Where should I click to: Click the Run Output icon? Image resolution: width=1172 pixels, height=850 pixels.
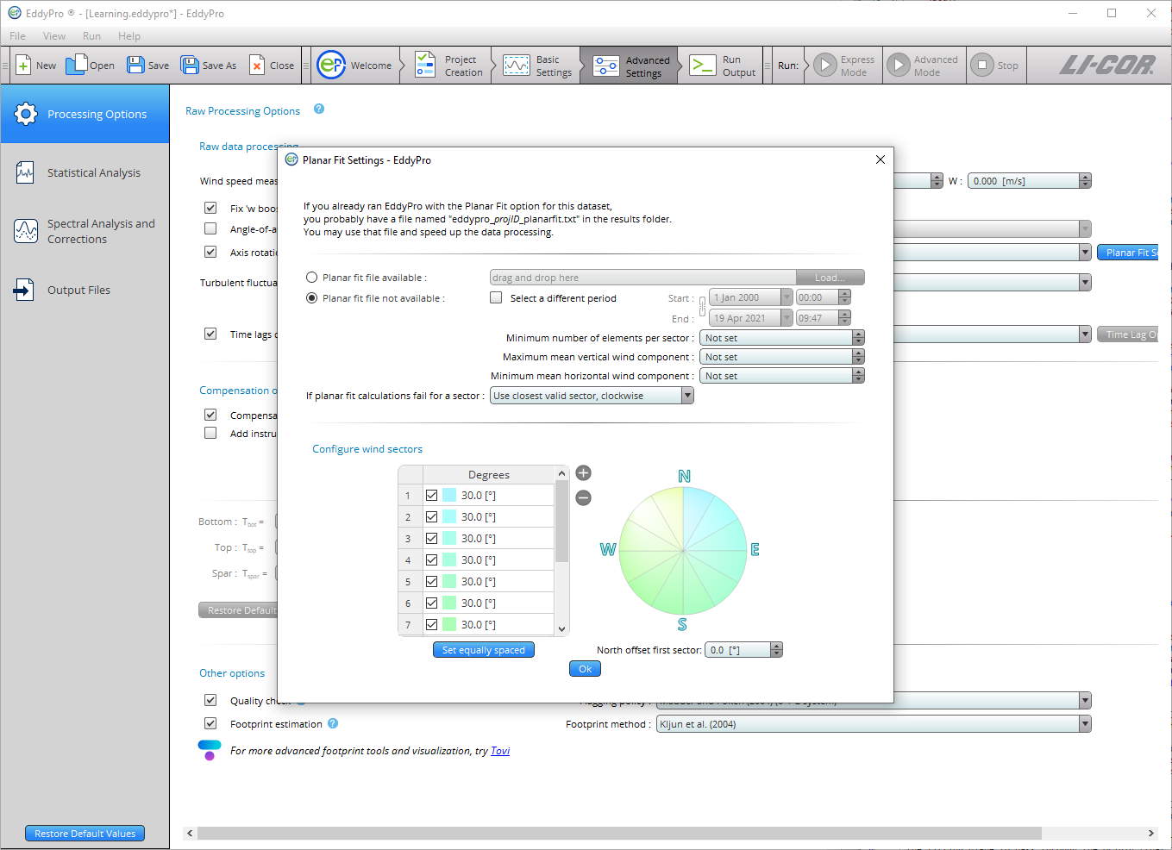tap(703, 66)
